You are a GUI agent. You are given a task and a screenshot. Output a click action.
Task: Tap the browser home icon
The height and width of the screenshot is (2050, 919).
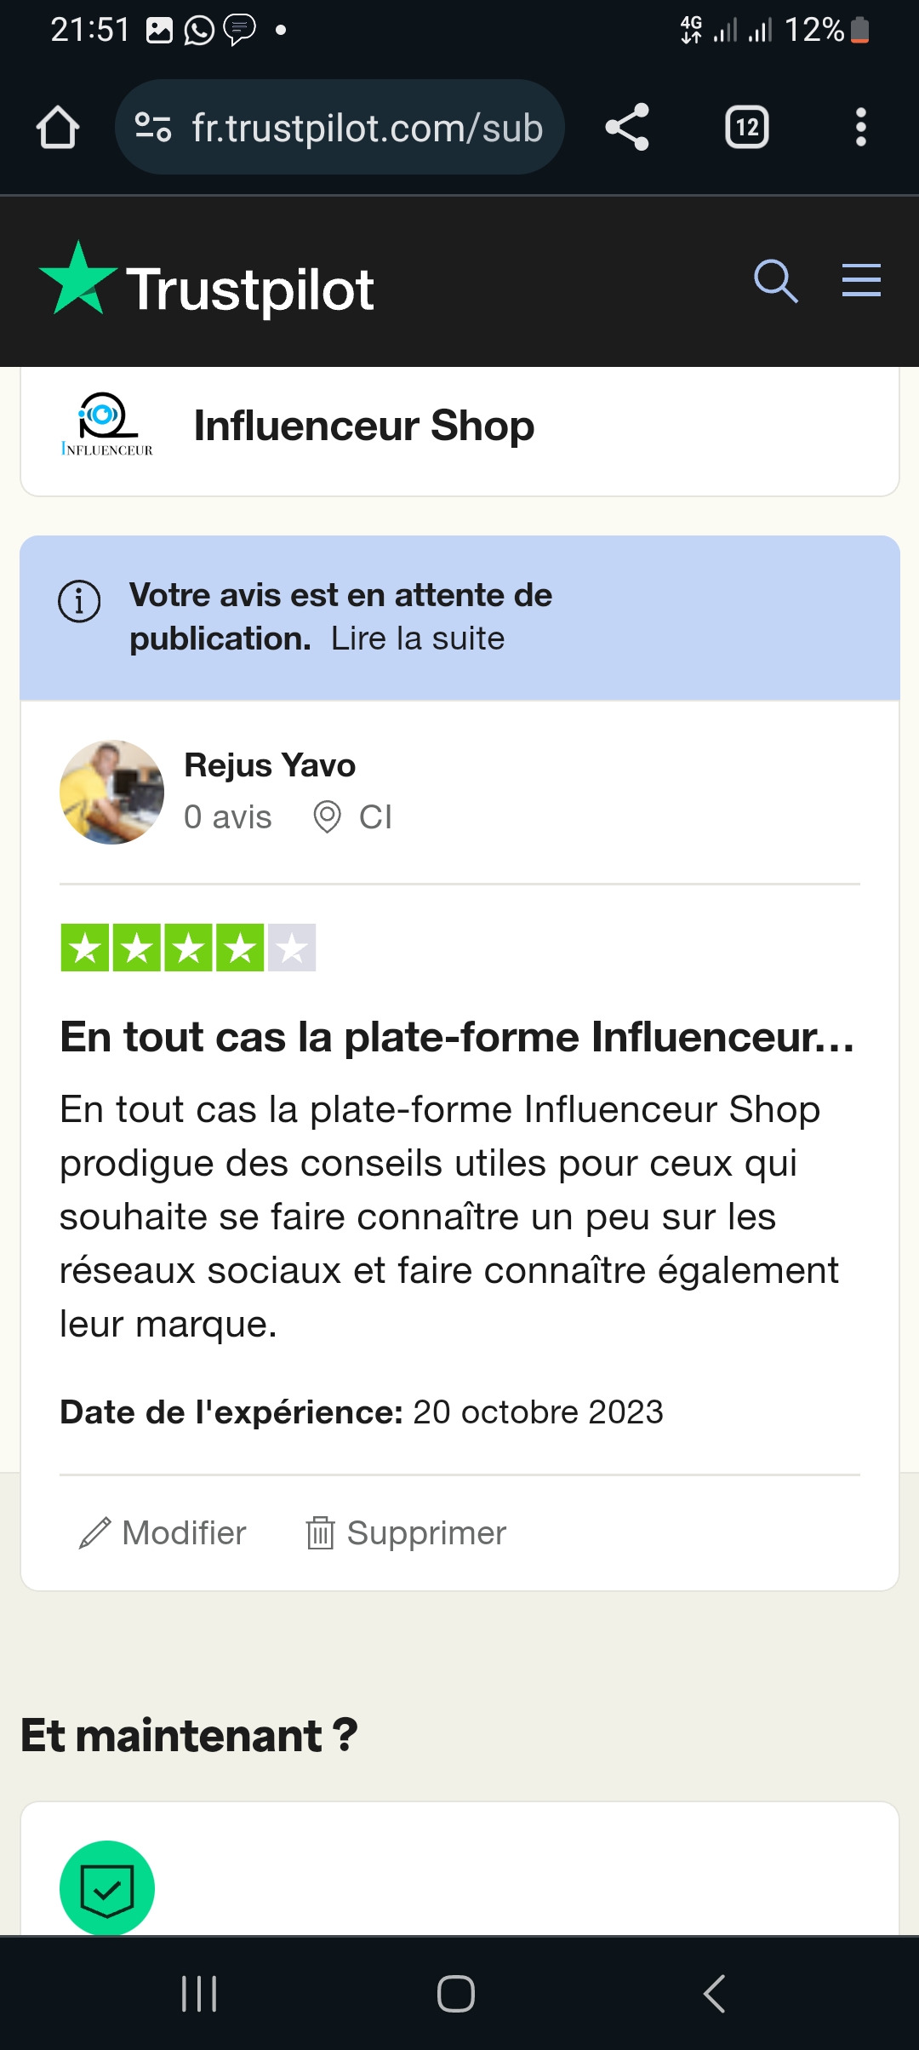(x=58, y=128)
